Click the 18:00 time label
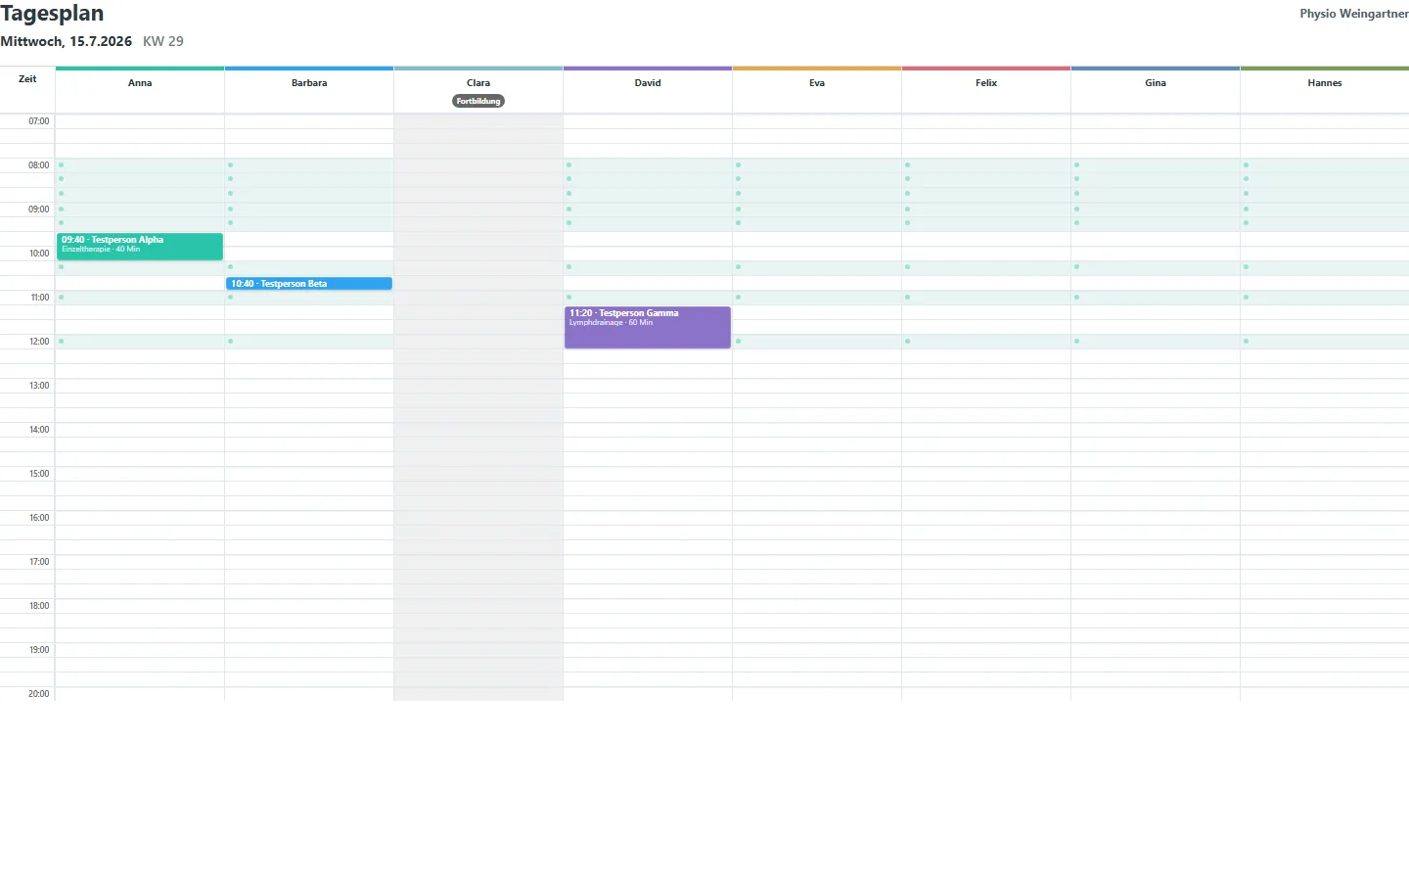Viewport: 1409px width, 881px height. click(39, 606)
